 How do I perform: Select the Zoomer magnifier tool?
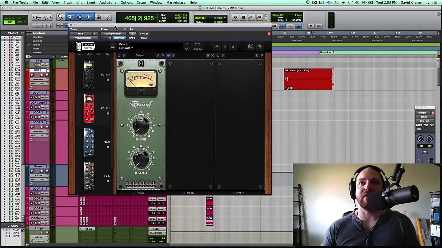pos(60,17)
